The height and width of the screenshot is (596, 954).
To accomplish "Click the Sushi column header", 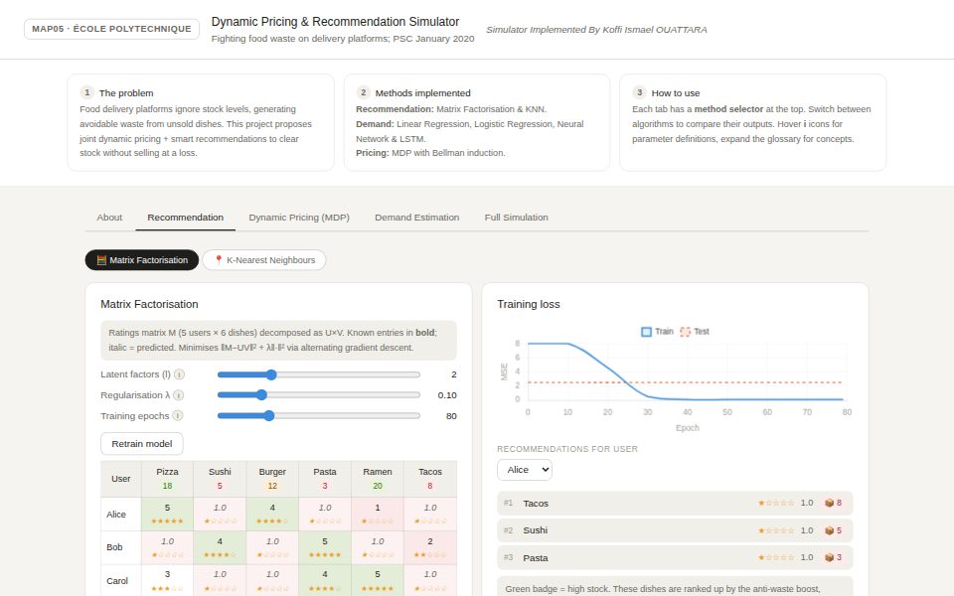I will click(x=220, y=479).
